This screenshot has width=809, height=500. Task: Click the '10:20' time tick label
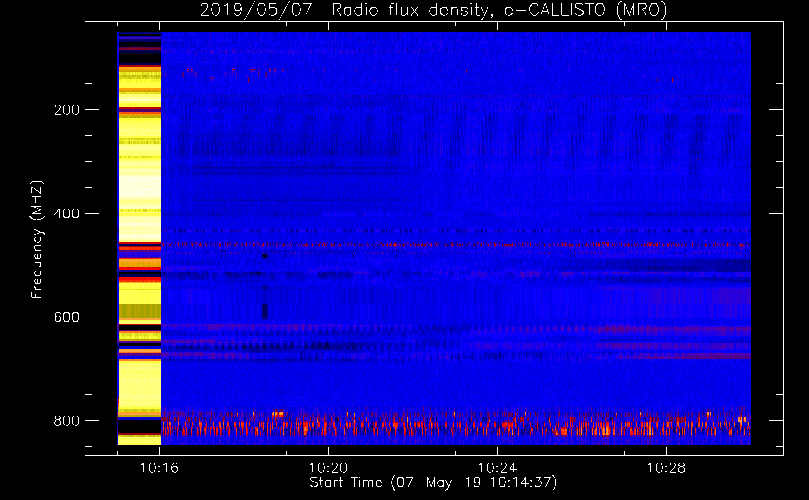329,468
